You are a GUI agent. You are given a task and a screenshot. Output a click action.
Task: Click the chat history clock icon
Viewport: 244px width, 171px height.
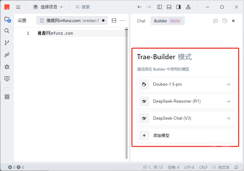[224, 21]
